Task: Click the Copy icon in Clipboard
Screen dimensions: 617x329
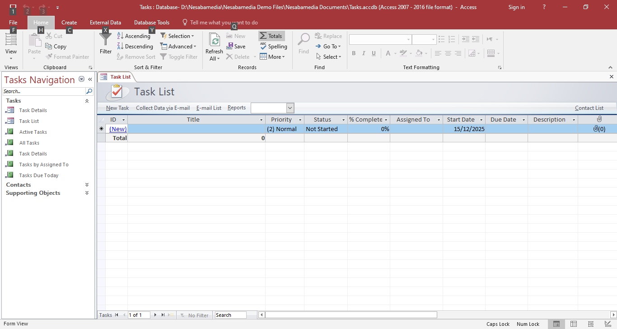Action: (49, 47)
